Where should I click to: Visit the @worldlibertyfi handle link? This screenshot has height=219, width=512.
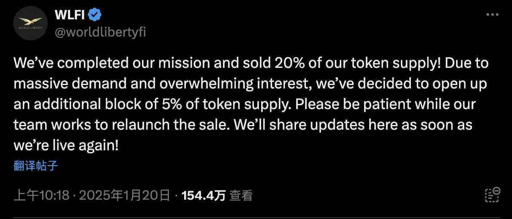coord(100,32)
